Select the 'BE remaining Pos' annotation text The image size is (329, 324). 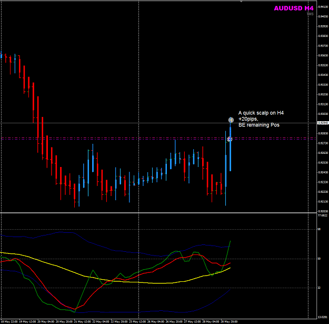(x=258, y=125)
